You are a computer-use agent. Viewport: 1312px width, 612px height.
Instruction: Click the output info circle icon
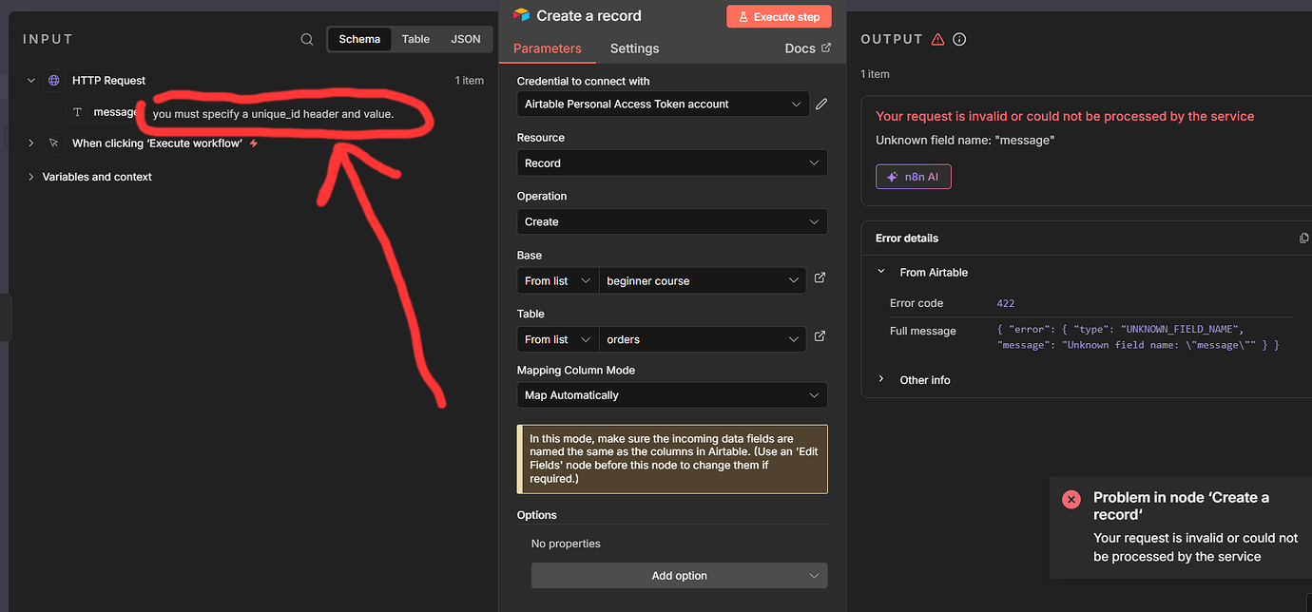[x=959, y=39]
